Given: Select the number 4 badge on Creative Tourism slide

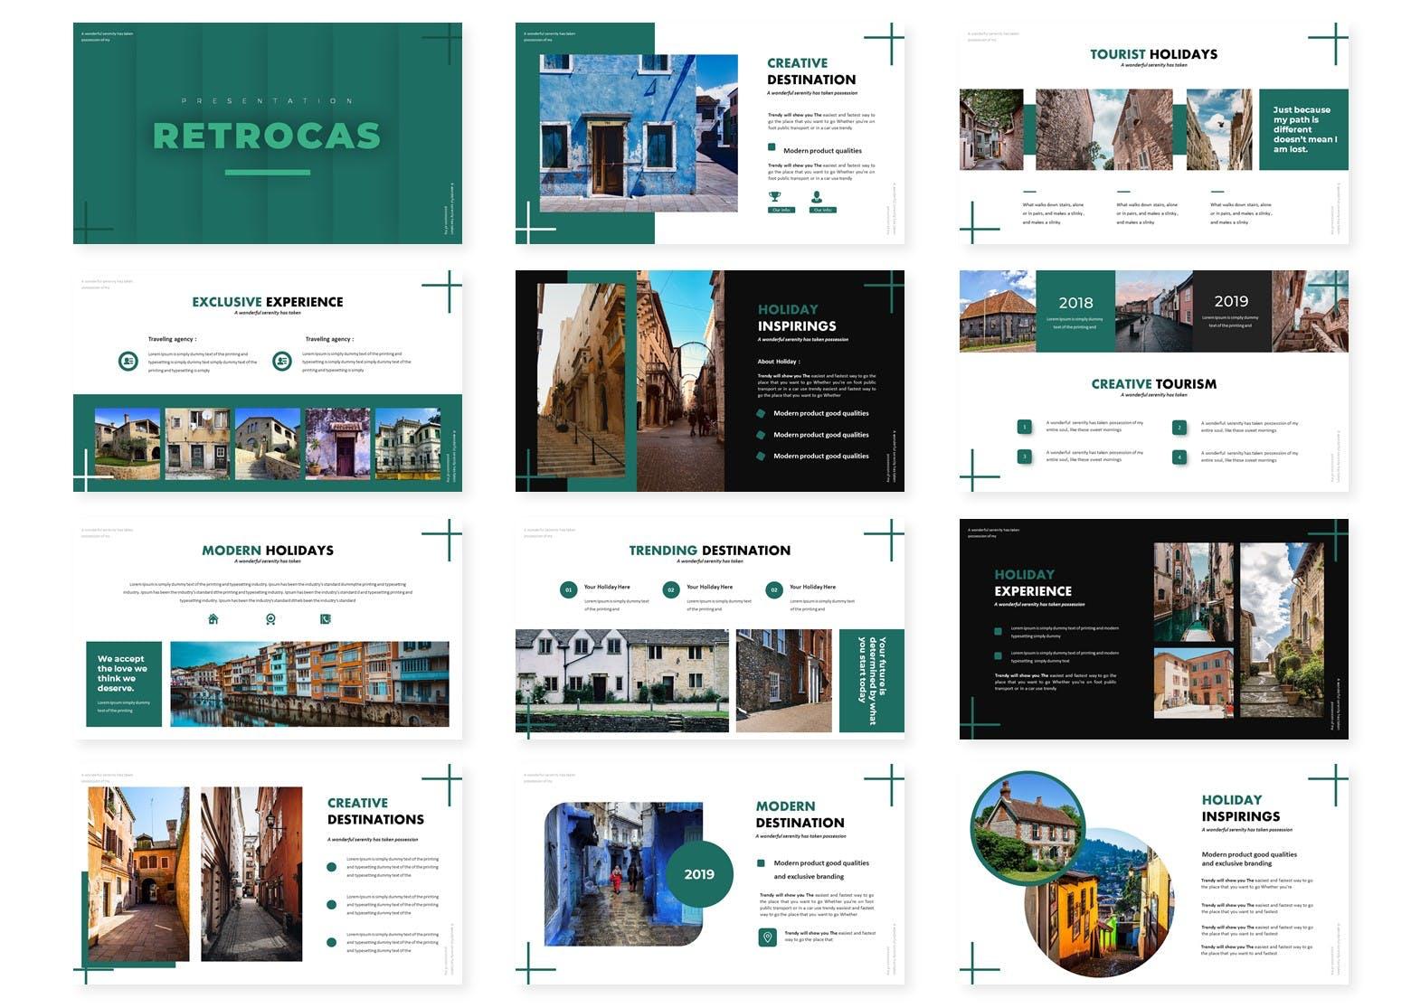Looking at the screenshot, I should click(x=1179, y=457).
